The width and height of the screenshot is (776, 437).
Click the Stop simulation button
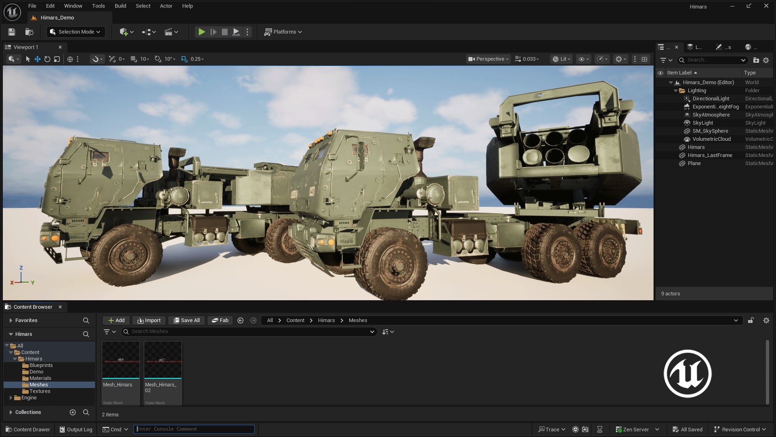(x=225, y=32)
